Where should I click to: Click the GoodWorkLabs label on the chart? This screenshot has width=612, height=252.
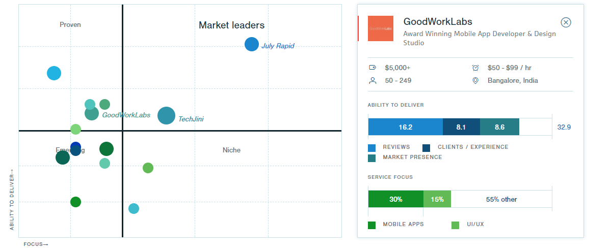click(x=126, y=115)
